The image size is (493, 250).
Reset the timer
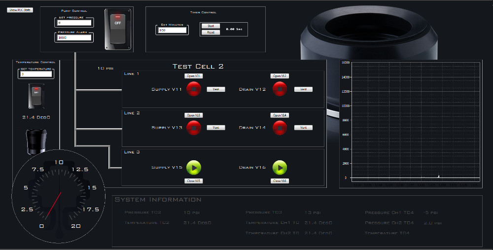tap(211, 33)
